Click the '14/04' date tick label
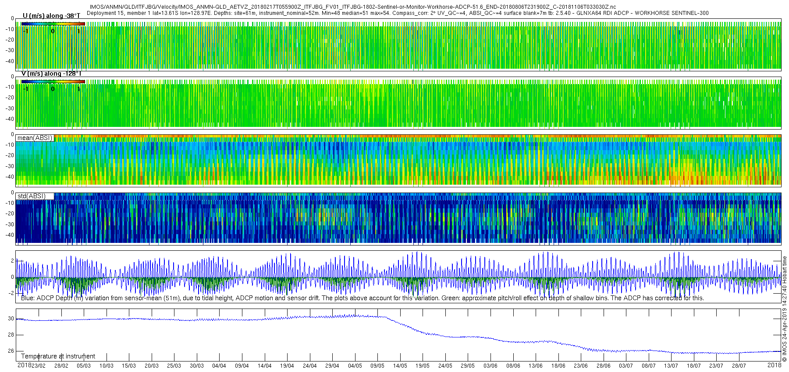 (x=264, y=365)
